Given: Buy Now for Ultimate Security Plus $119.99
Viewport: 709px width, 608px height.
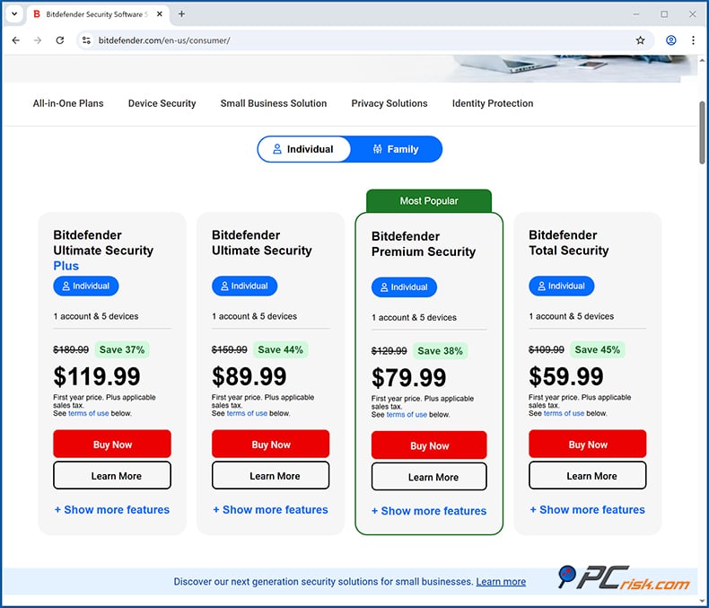Looking at the screenshot, I should point(112,445).
